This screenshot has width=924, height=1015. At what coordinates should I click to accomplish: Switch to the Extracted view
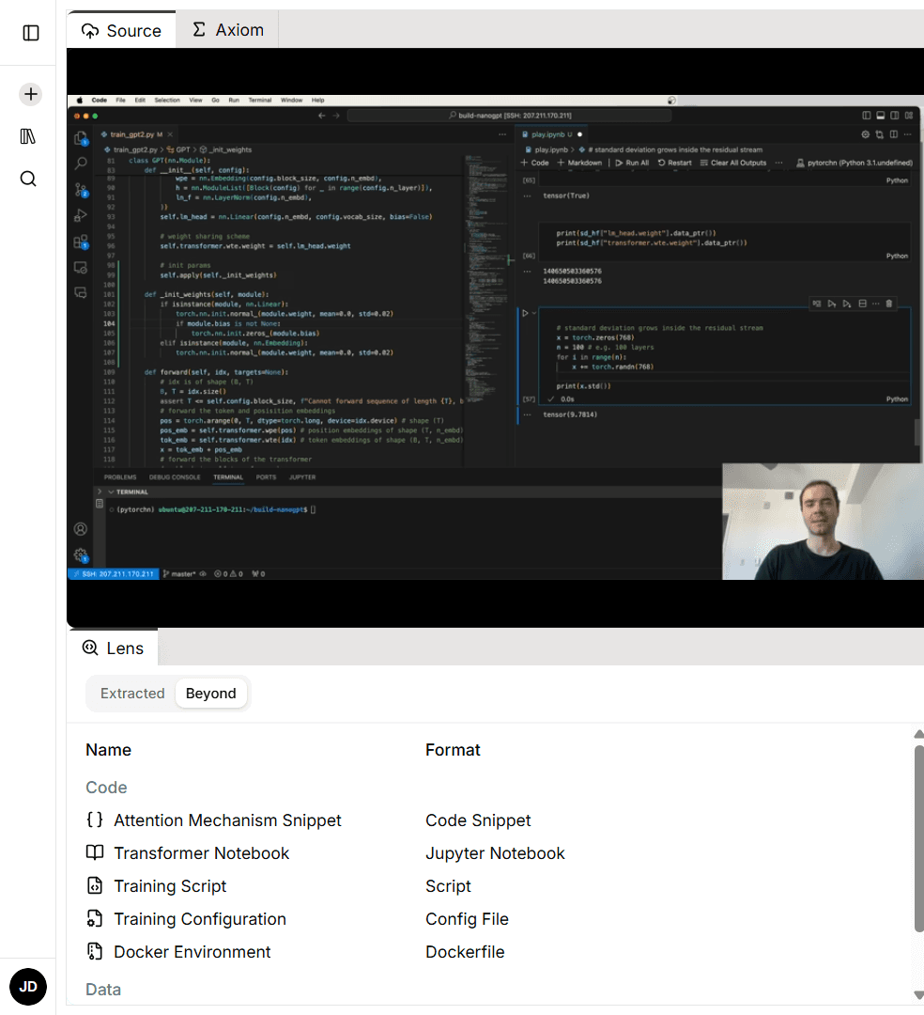(132, 694)
